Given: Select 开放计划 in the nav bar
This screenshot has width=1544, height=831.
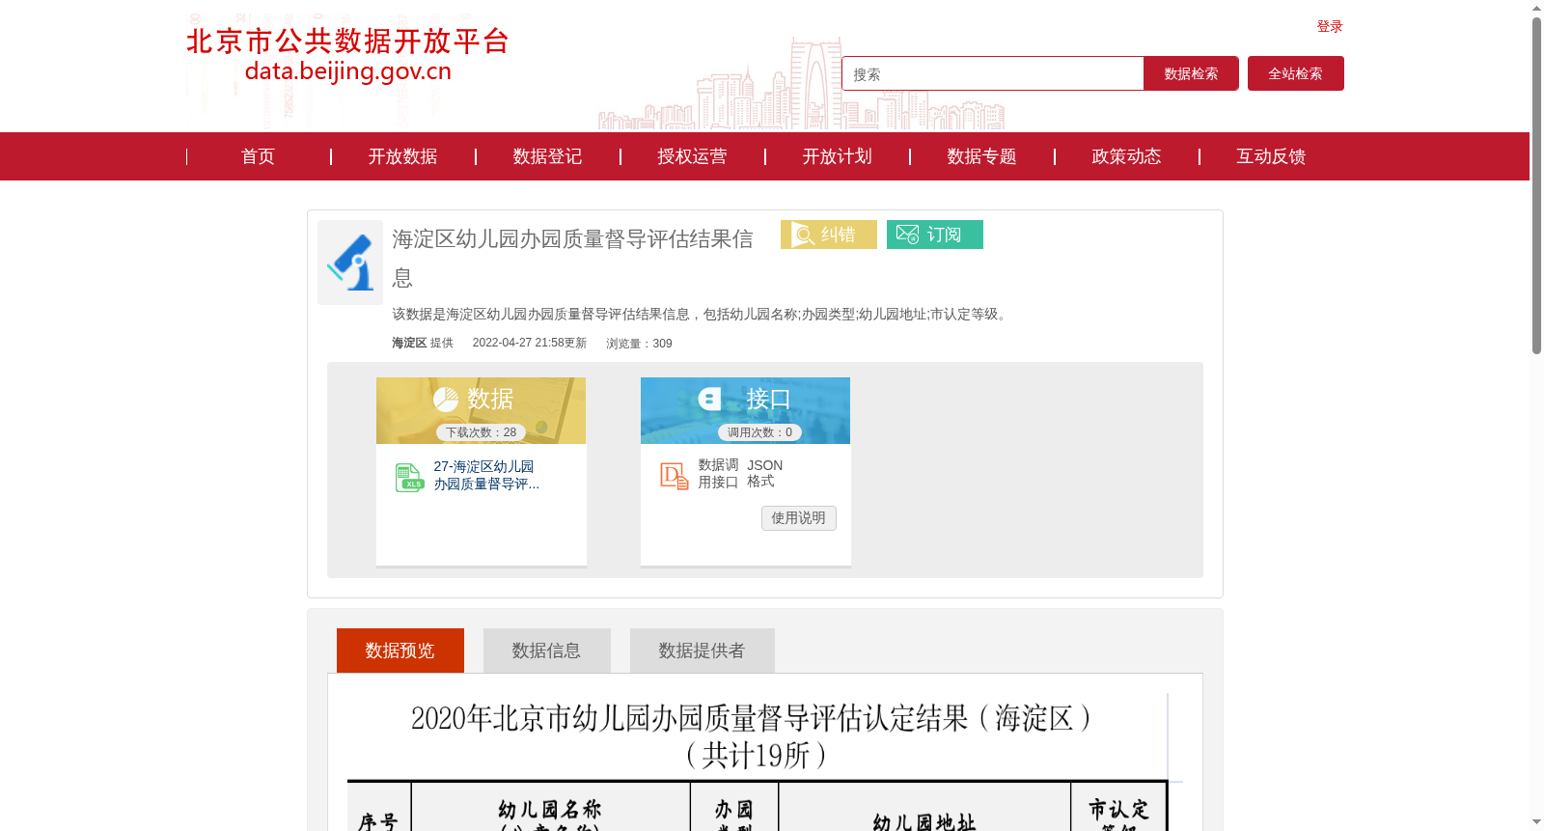Looking at the screenshot, I should pyautogui.click(x=837, y=156).
